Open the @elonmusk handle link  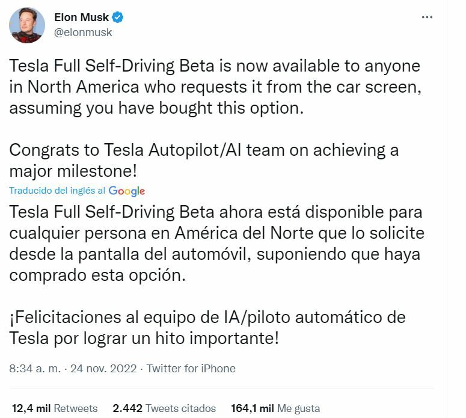[x=83, y=32]
